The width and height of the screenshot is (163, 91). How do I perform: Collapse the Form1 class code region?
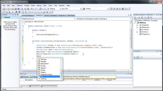[x=23, y=26]
